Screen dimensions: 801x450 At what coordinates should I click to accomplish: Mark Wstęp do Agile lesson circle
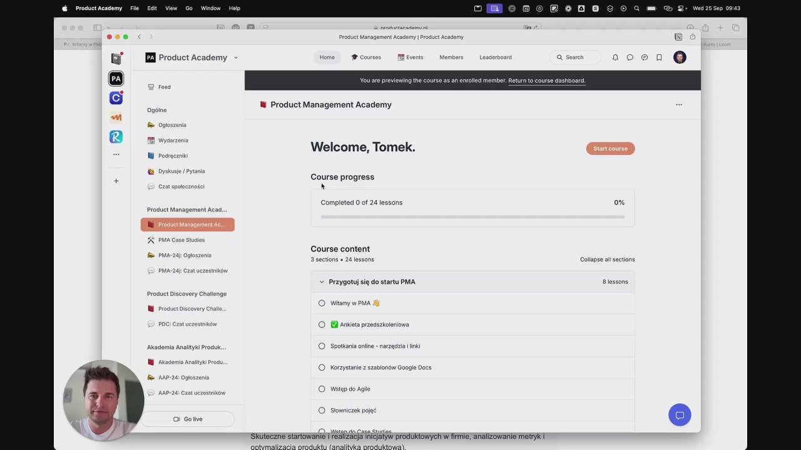(322, 389)
